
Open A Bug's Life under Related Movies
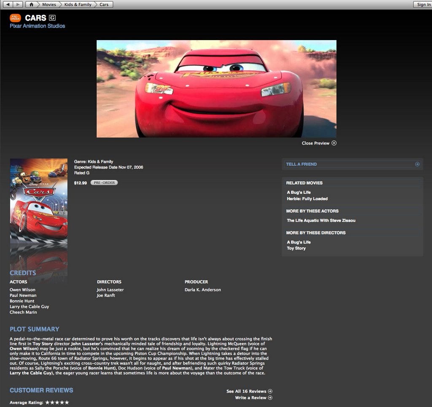click(x=298, y=192)
